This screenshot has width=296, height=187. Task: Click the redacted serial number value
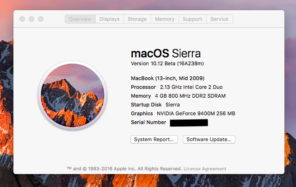tap(189, 123)
